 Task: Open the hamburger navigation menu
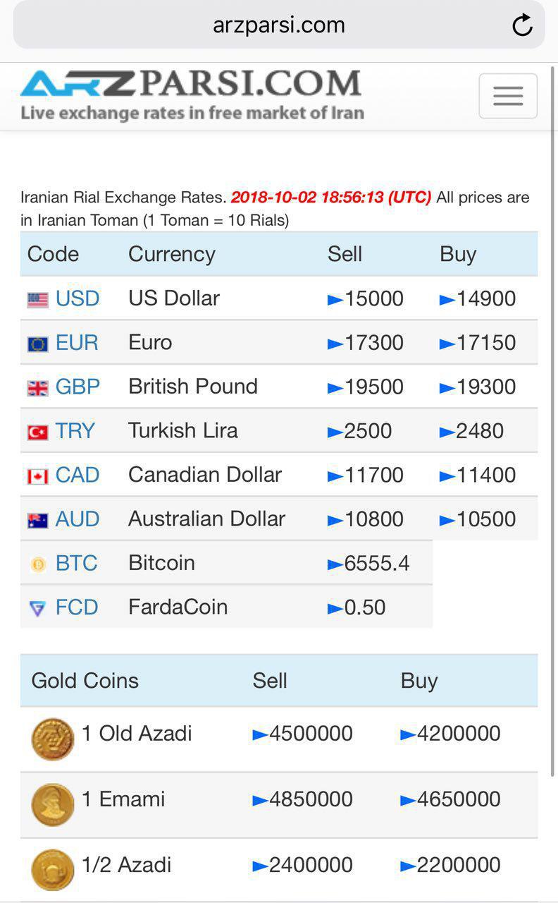click(x=508, y=96)
